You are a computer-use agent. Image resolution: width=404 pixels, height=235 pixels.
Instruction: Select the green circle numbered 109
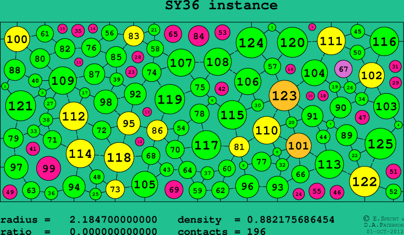pyautogui.click(x=63, y=81)
